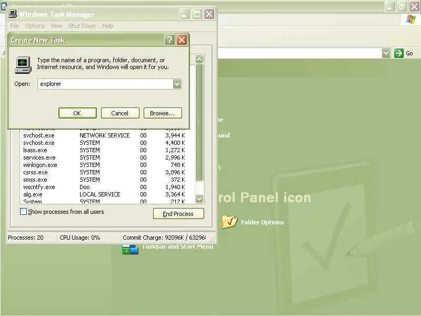
Task: Open the View menu in Task Manager
Action: 56,26
